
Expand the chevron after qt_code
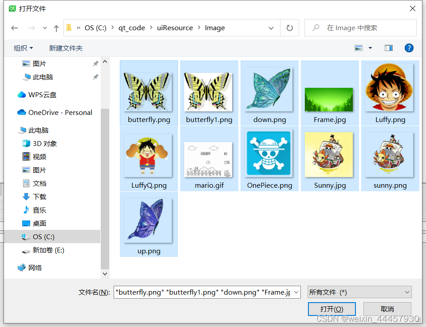click(151, 28)
